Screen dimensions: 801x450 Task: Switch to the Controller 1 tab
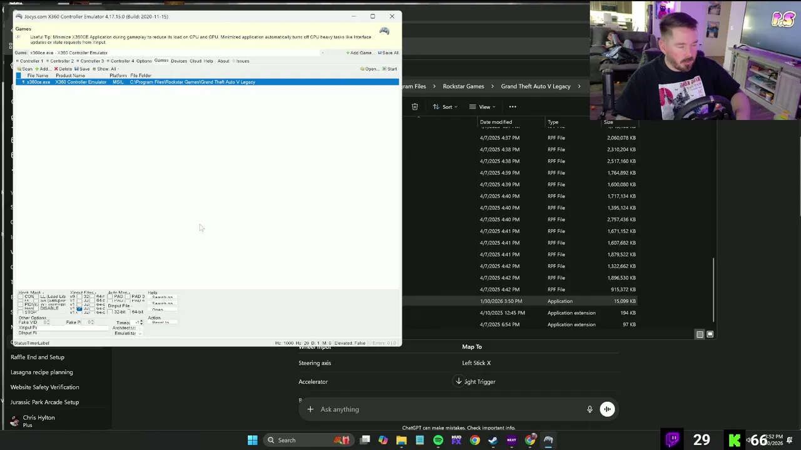[x=30, y=61]
